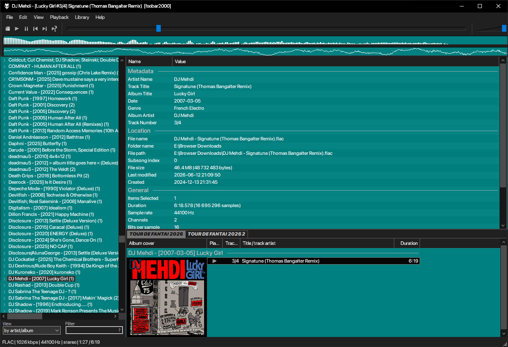This screenshot has width=508, height=347.
Task: Expand Daft Punk - [2001] Discovery node
Action: pos(4,105)
